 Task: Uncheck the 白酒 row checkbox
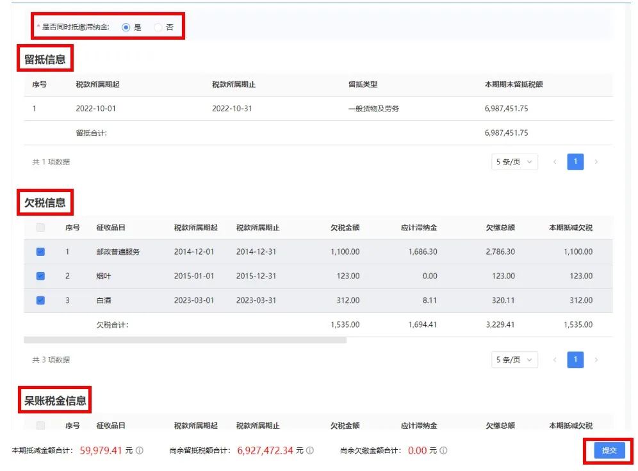40,300
